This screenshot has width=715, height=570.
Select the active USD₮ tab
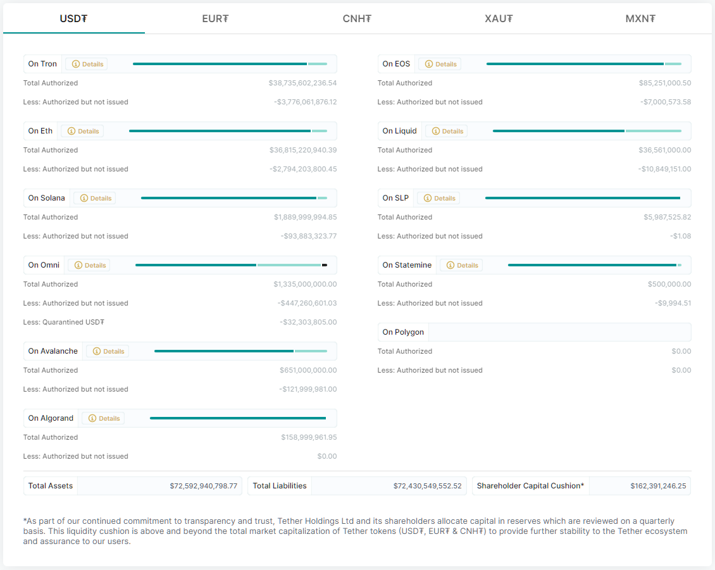(x=73, y=18)
